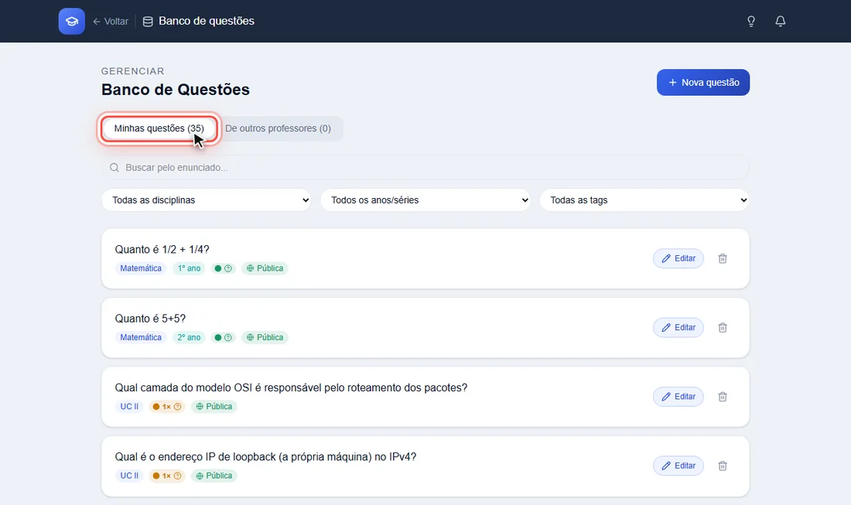
Task: Open the notifications bell
Action: [781, 21]
